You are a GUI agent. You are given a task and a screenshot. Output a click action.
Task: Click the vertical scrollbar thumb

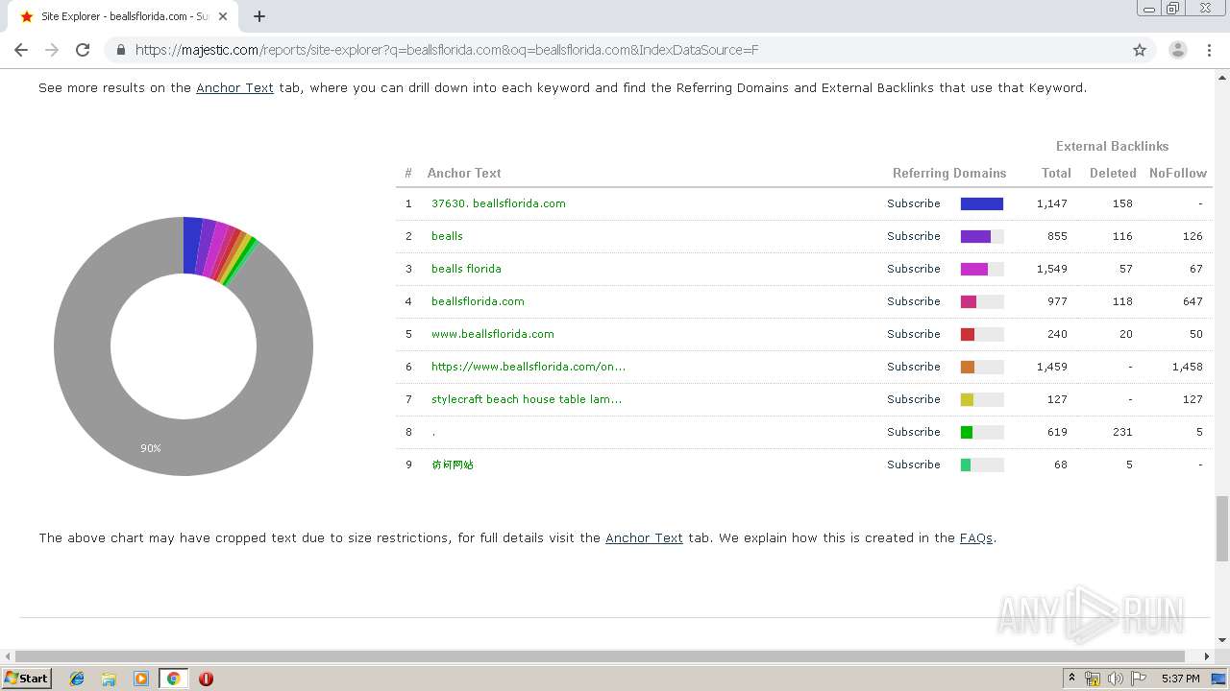click(x=1222, y=528)
